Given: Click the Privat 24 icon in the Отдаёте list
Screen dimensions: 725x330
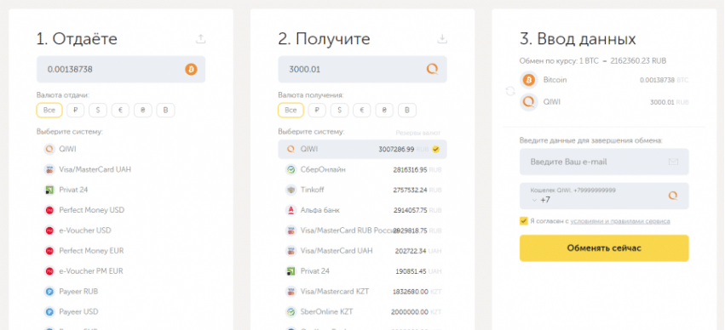Looking at the screenshot, I should coord(49,190).
